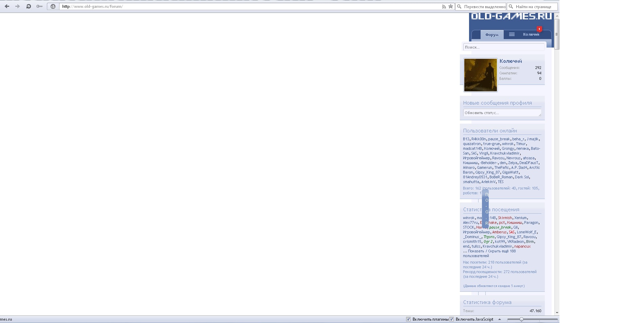This screenshot has width=640, height=323.
Task: Open the red notification badge showing 1
Action: [539, 29]
